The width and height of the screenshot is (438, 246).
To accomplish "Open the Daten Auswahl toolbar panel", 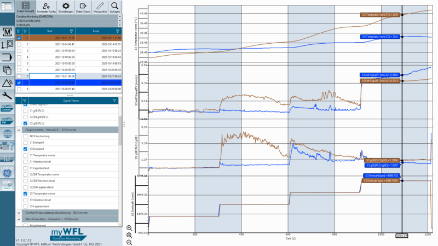I will pyautogui.click(x=25, y=7).
